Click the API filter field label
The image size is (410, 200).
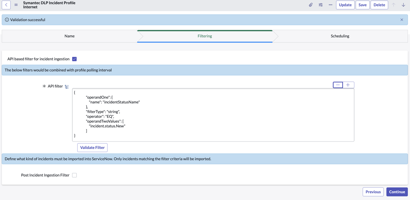(55, 86)
